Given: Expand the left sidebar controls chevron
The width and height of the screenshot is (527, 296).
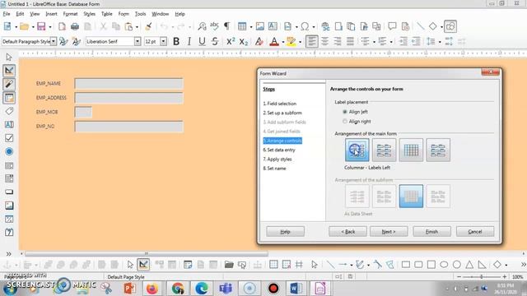Looking at the screenshot, I should pyautogui.click(x=9, y=254).
